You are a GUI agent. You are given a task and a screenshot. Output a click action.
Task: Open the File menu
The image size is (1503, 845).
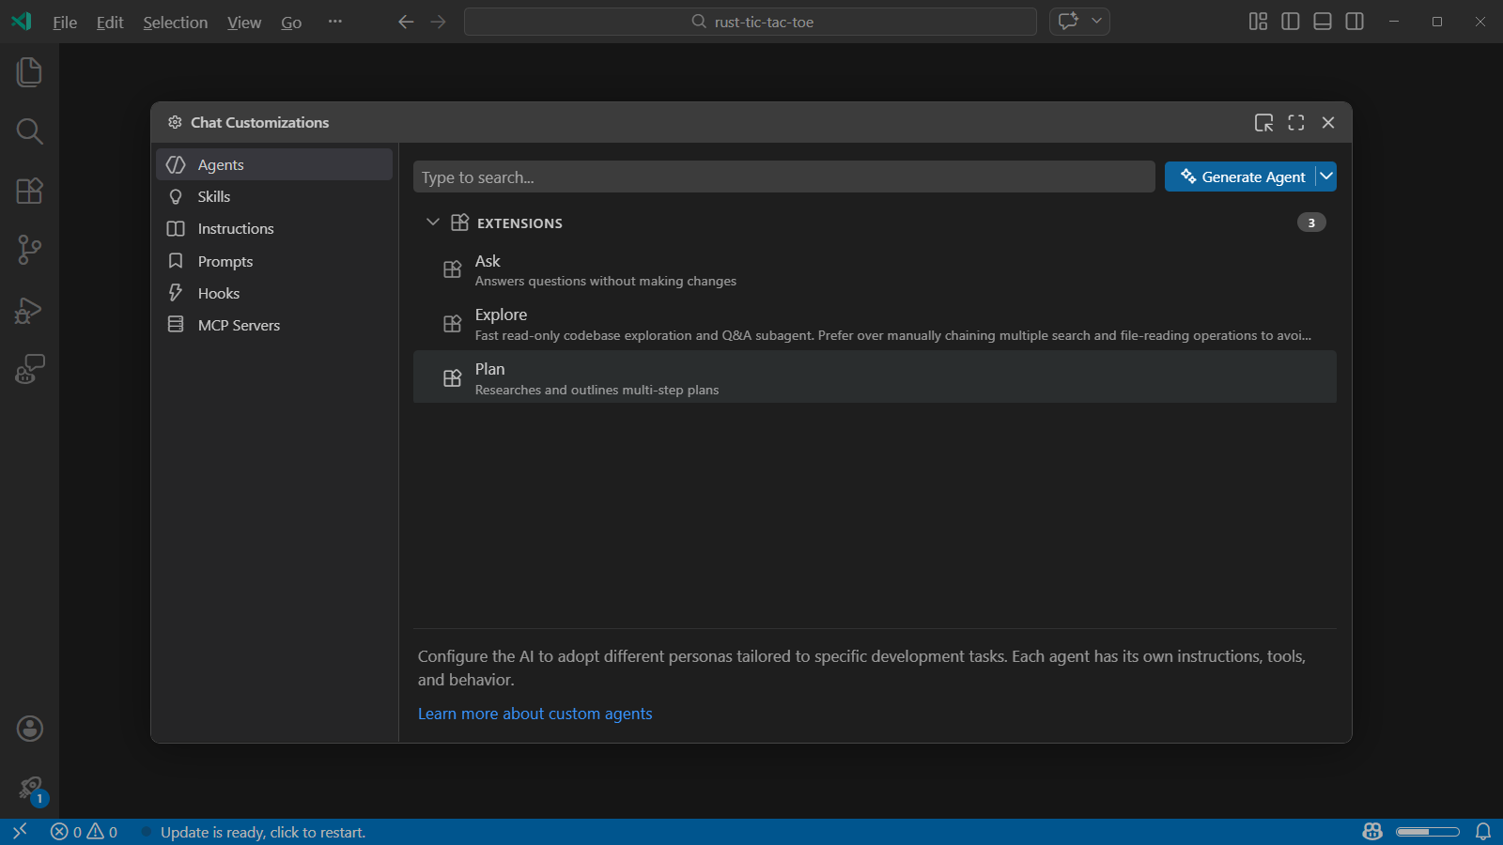[64, 22]
